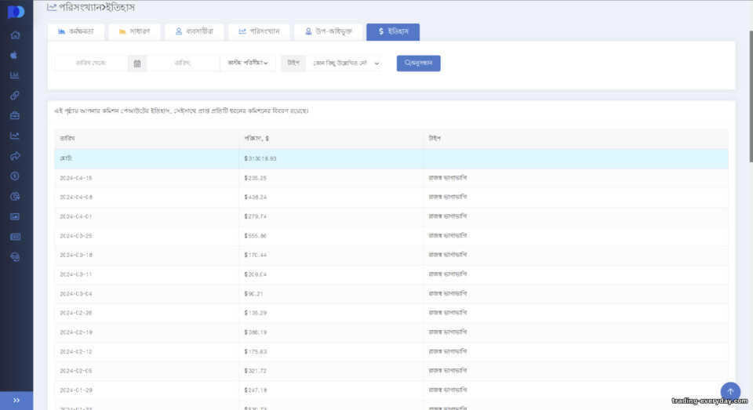This screenshot has width=753, height=410.
Task: Open the apple icon in the sidebar
Action: click(14, 55)
